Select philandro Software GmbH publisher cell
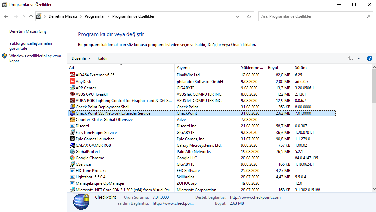 (200, 82)
